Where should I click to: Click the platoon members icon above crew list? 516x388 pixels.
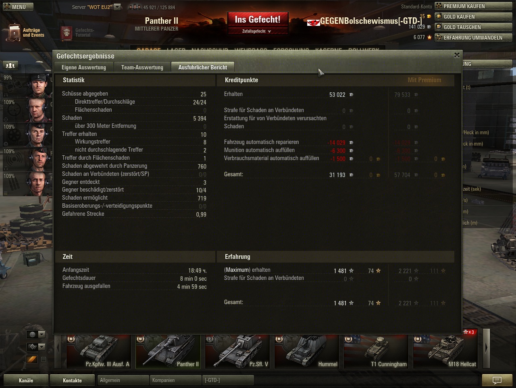pyautogui.click(x=10, y=65)
